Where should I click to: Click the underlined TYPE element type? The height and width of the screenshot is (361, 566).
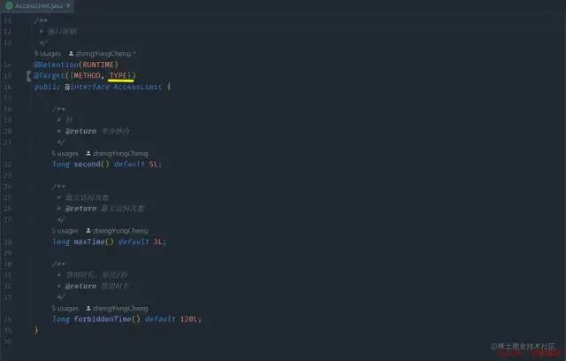119,75
